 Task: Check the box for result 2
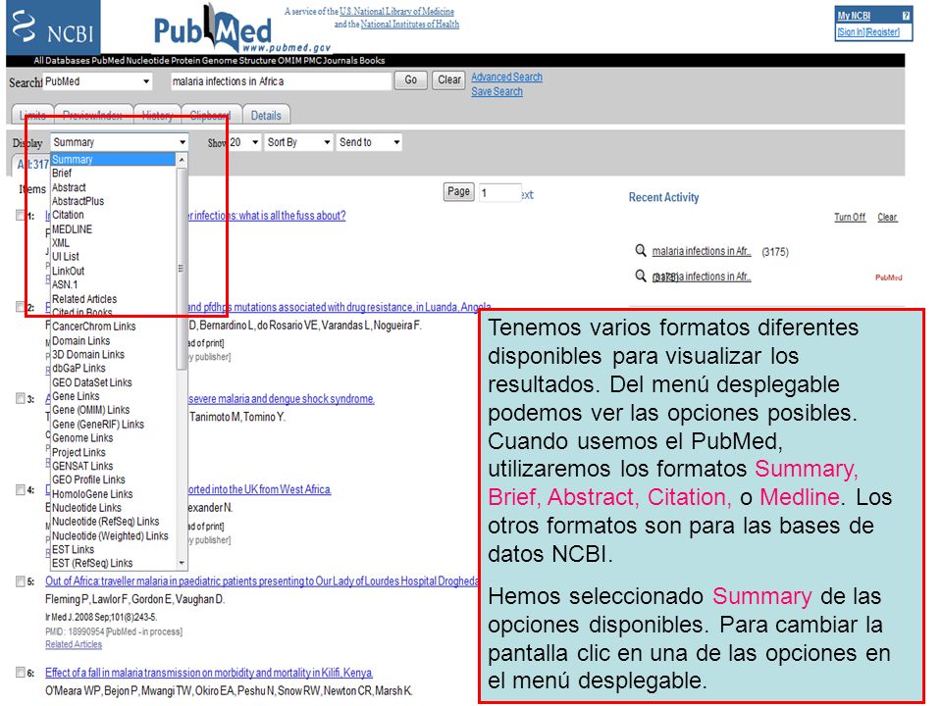click(21, 307)
